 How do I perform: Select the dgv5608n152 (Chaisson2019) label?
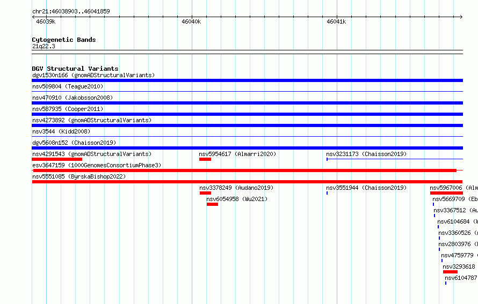[x=74, y=143]
